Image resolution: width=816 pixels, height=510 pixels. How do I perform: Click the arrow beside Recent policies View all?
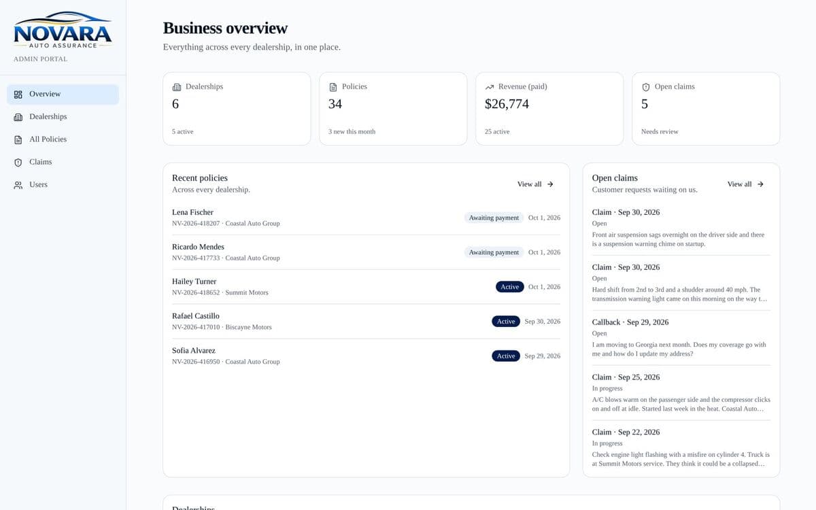[x=550, y=184]
